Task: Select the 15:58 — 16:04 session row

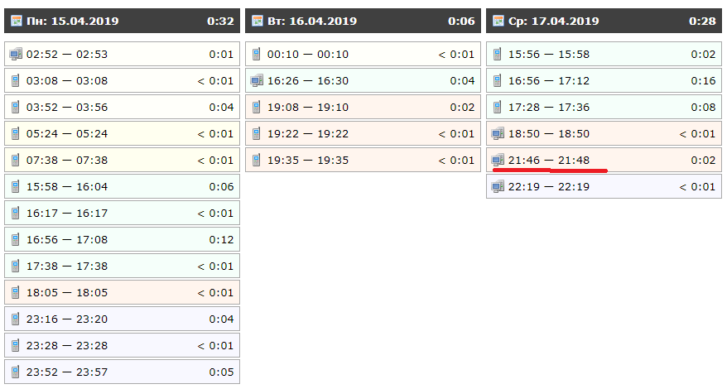Action: 122,186
